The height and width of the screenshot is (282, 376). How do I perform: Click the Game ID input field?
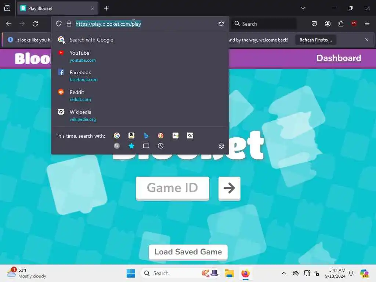pos(173,188)
